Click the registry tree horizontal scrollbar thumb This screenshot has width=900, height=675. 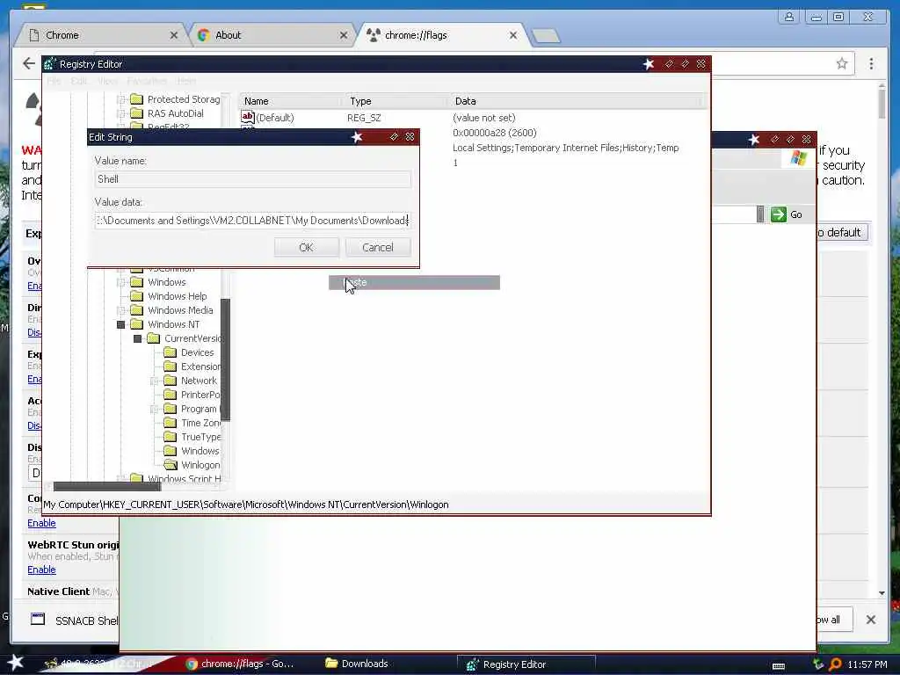coord(107,487)
